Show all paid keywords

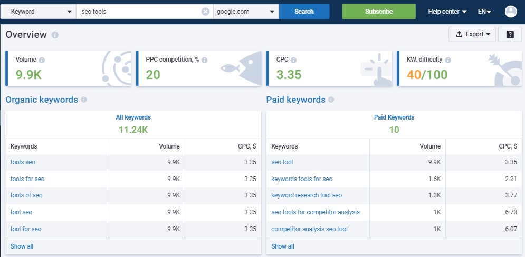coord(283,246)
